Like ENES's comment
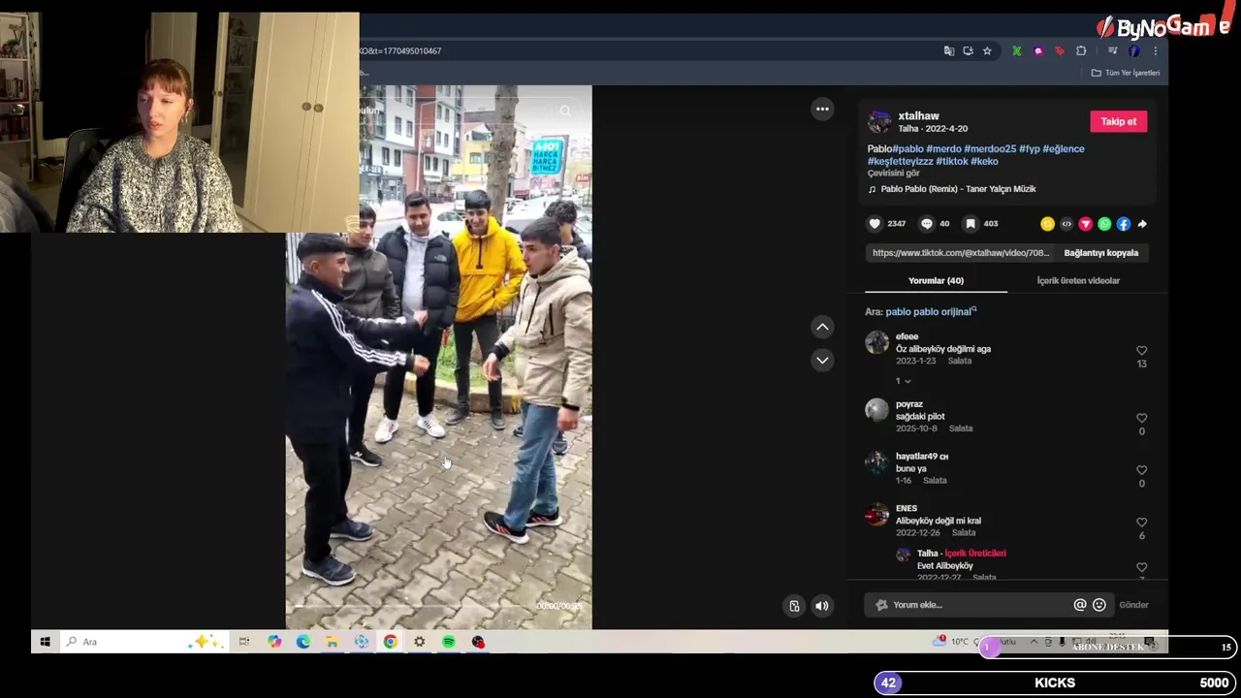1241x698 pixels. 1141,523
